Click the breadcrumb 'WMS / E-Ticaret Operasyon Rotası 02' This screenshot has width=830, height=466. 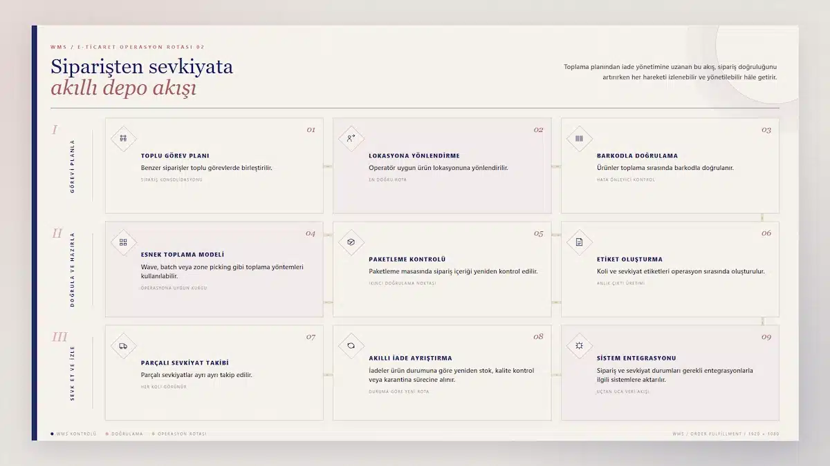[127, 47]
